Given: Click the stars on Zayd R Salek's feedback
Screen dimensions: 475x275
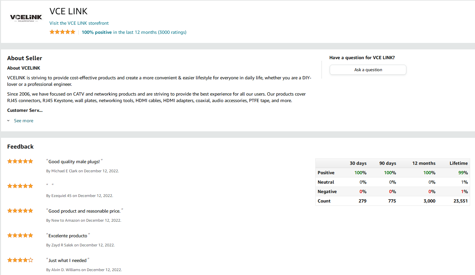Looking at the screenshot, I should tap(20, 235).
